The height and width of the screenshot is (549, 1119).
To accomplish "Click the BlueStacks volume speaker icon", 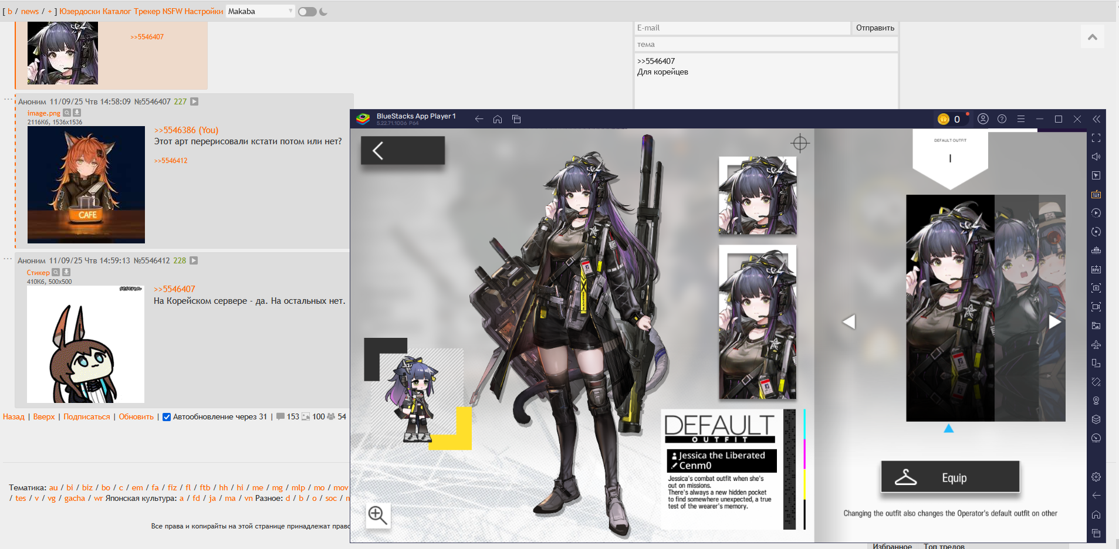I will click(1096, 157).
